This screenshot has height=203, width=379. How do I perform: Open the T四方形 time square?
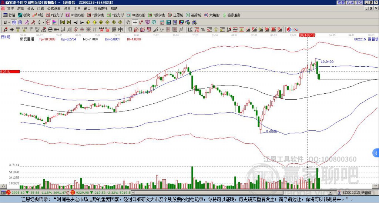115,15
